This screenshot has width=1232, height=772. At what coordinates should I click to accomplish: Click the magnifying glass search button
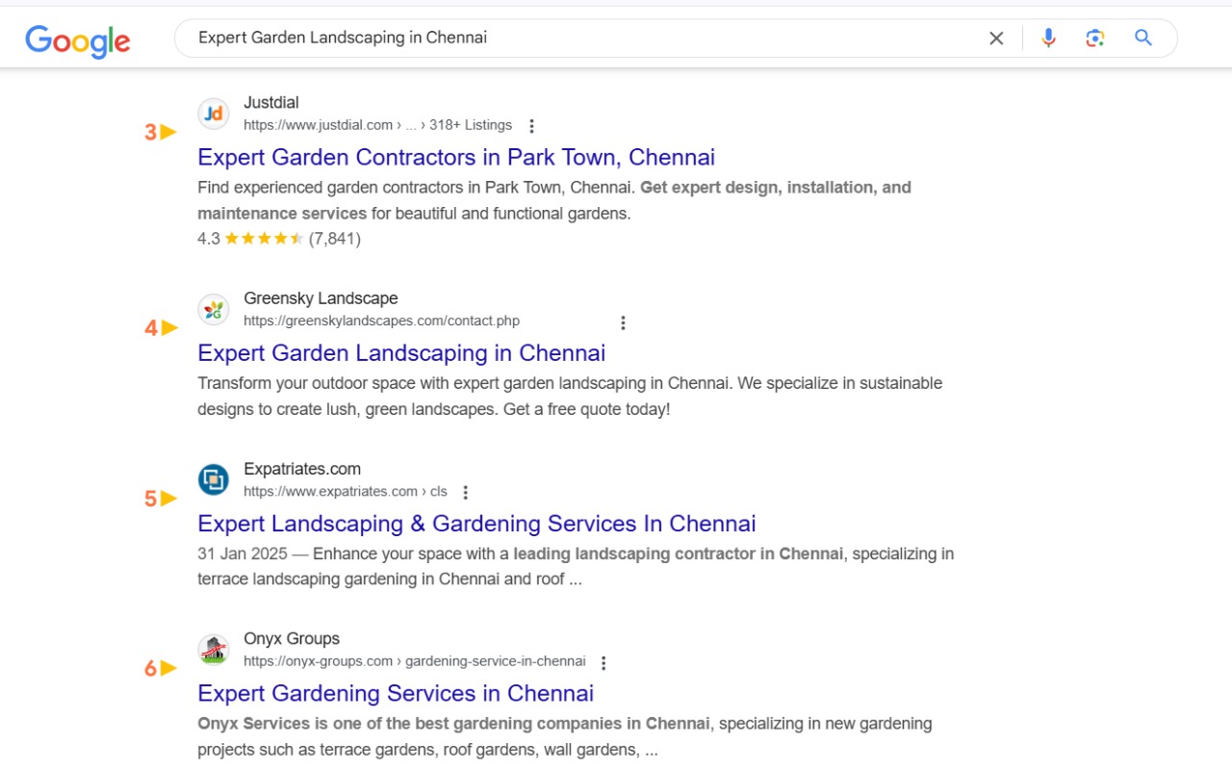[x=1143, y=39]
